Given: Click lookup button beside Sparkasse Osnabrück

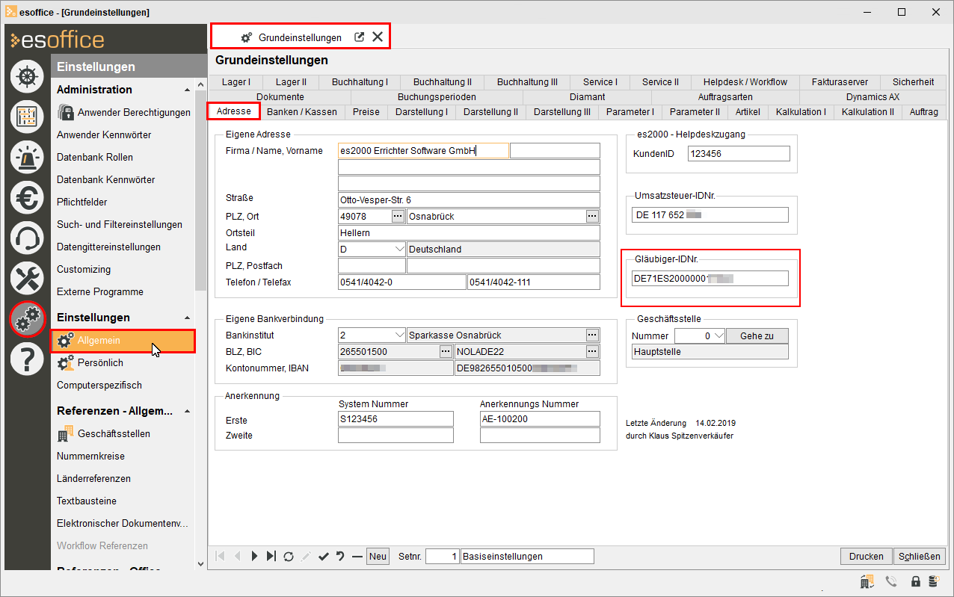Looking at the screenshot, I should coord(592,335).
